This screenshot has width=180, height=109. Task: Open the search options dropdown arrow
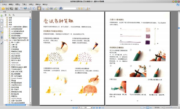89,8
